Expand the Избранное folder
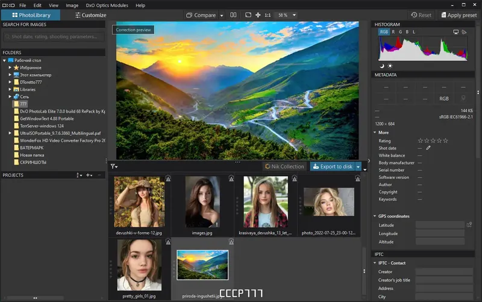Screen dimensions: 482x302 point(10,68)
